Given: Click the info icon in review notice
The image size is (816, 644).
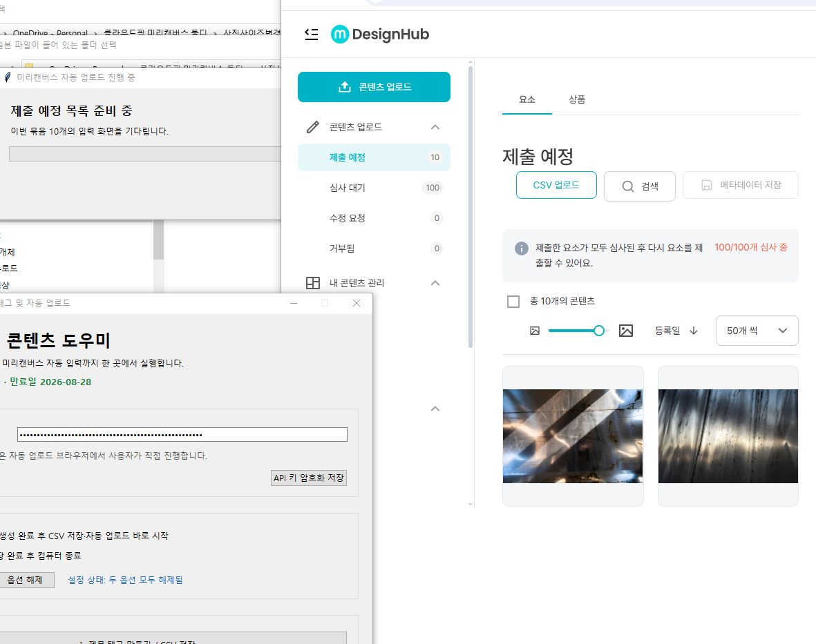Looking at the screenshot, I should (522, 248).
